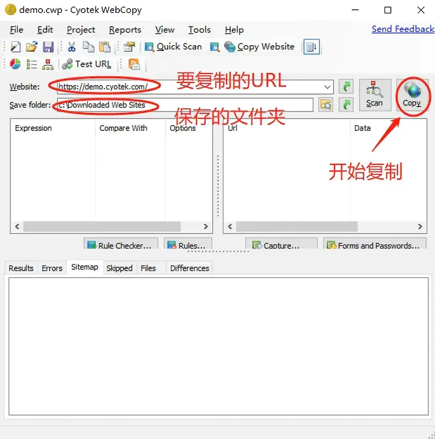Click the Data column header
The height and width of the screenshot is (439, 435).
pyautogui.click(x=389, y=128)
